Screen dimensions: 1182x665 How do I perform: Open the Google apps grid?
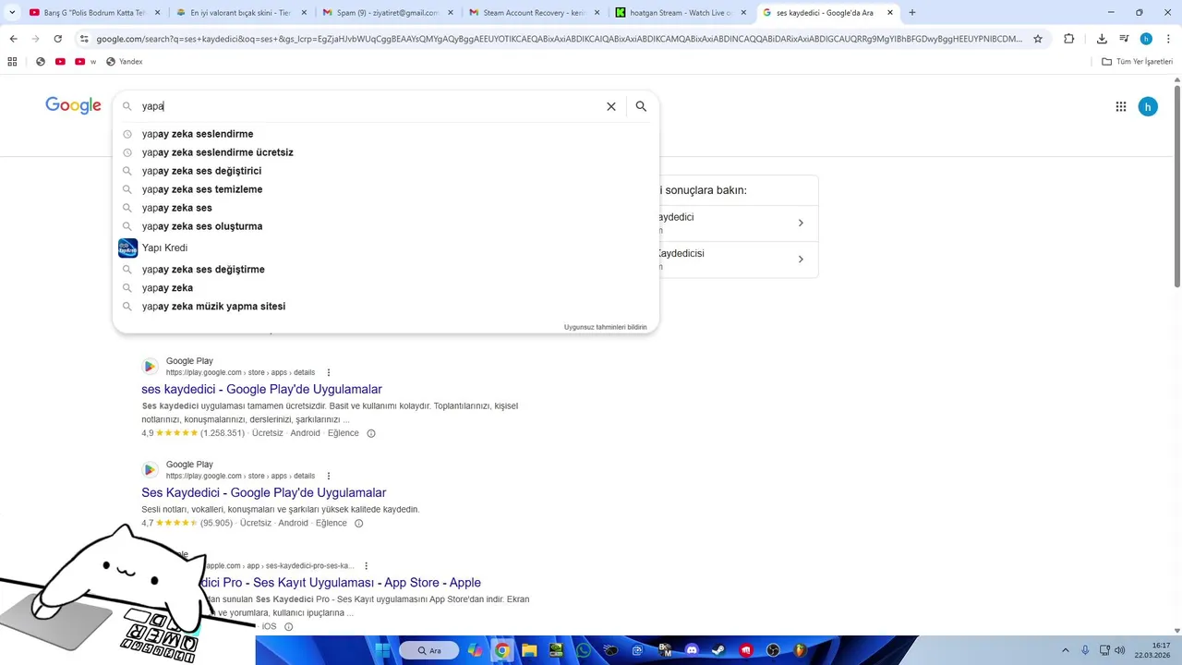click(x=1121, y=106)
